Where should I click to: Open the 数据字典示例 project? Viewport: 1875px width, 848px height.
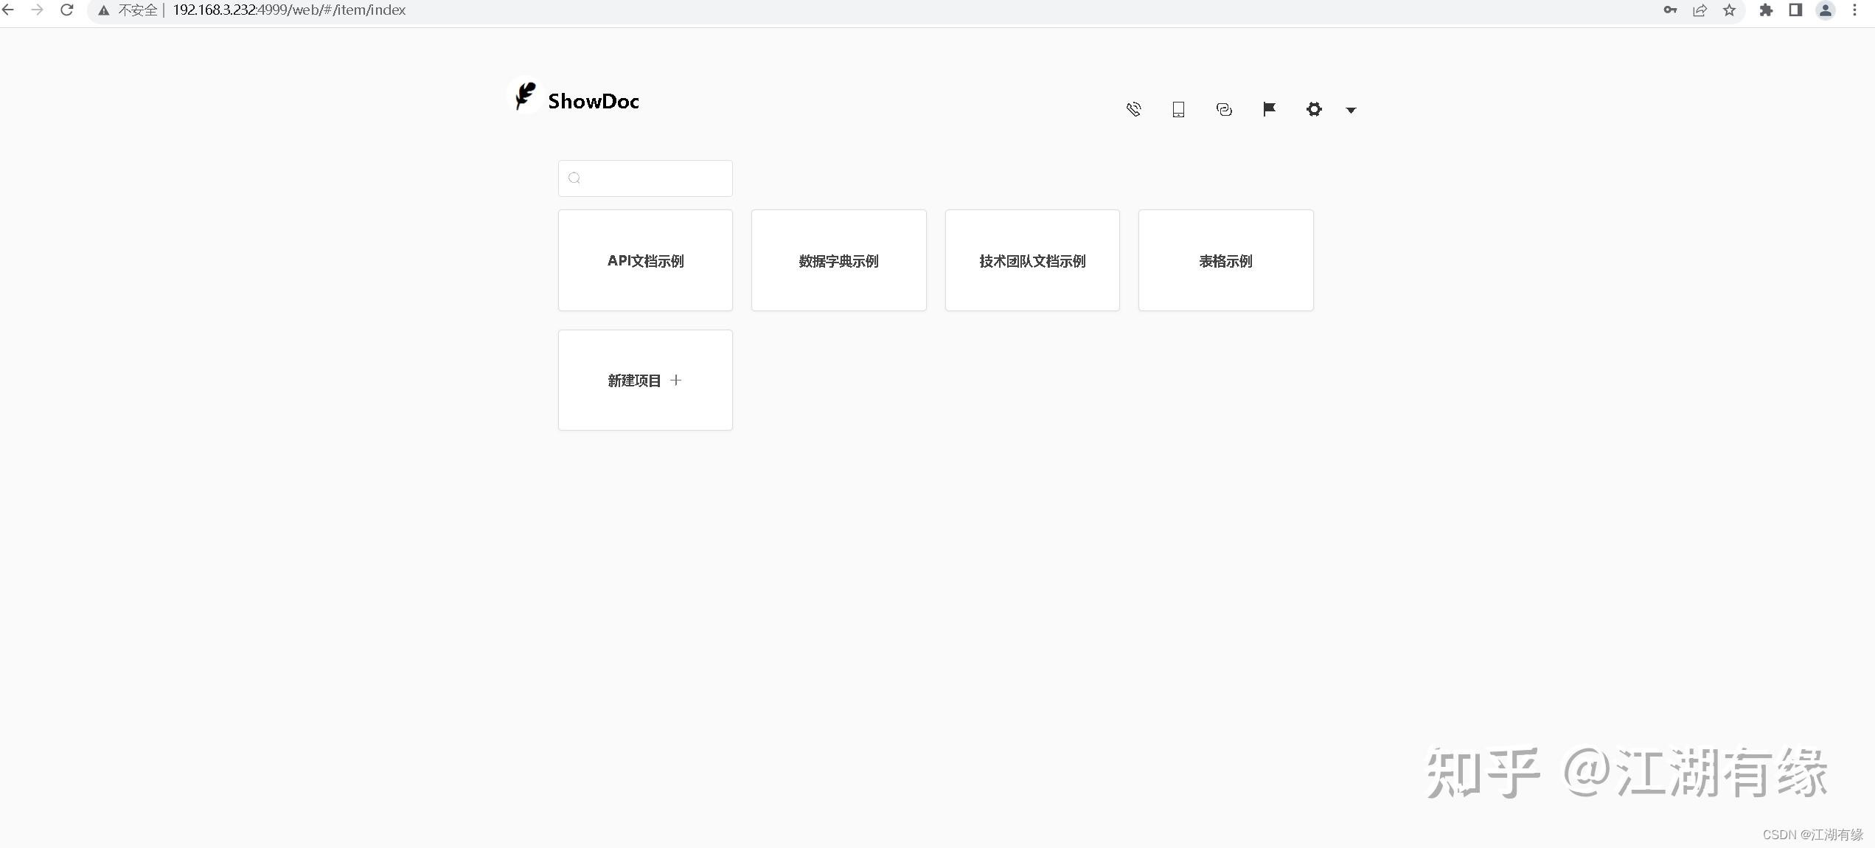pos(838,260)
